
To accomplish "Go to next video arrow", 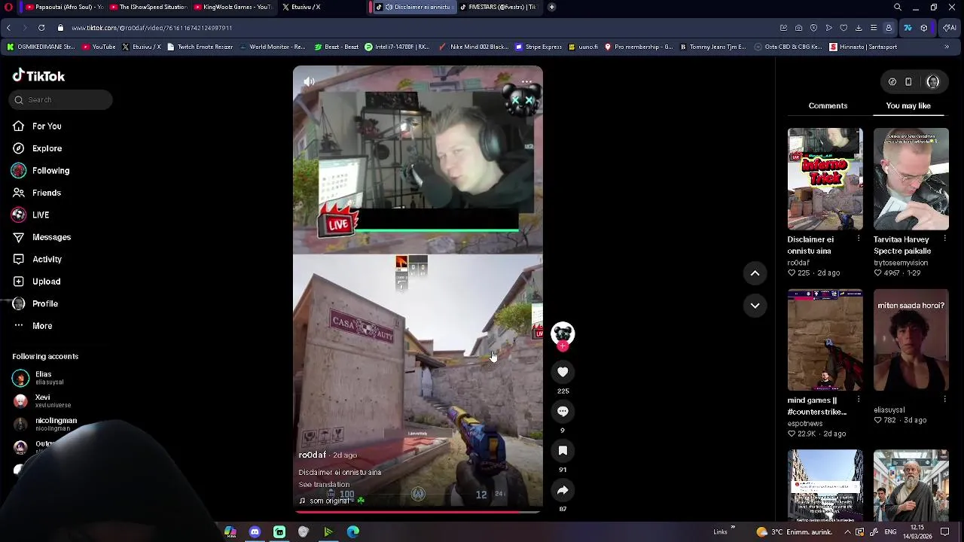I will coord(755,305).
